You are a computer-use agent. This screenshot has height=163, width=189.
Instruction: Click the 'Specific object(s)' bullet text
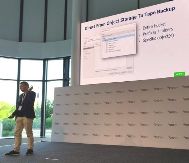click(x=158, y=38)
